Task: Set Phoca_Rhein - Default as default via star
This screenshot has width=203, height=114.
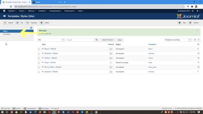Action: 111,67
